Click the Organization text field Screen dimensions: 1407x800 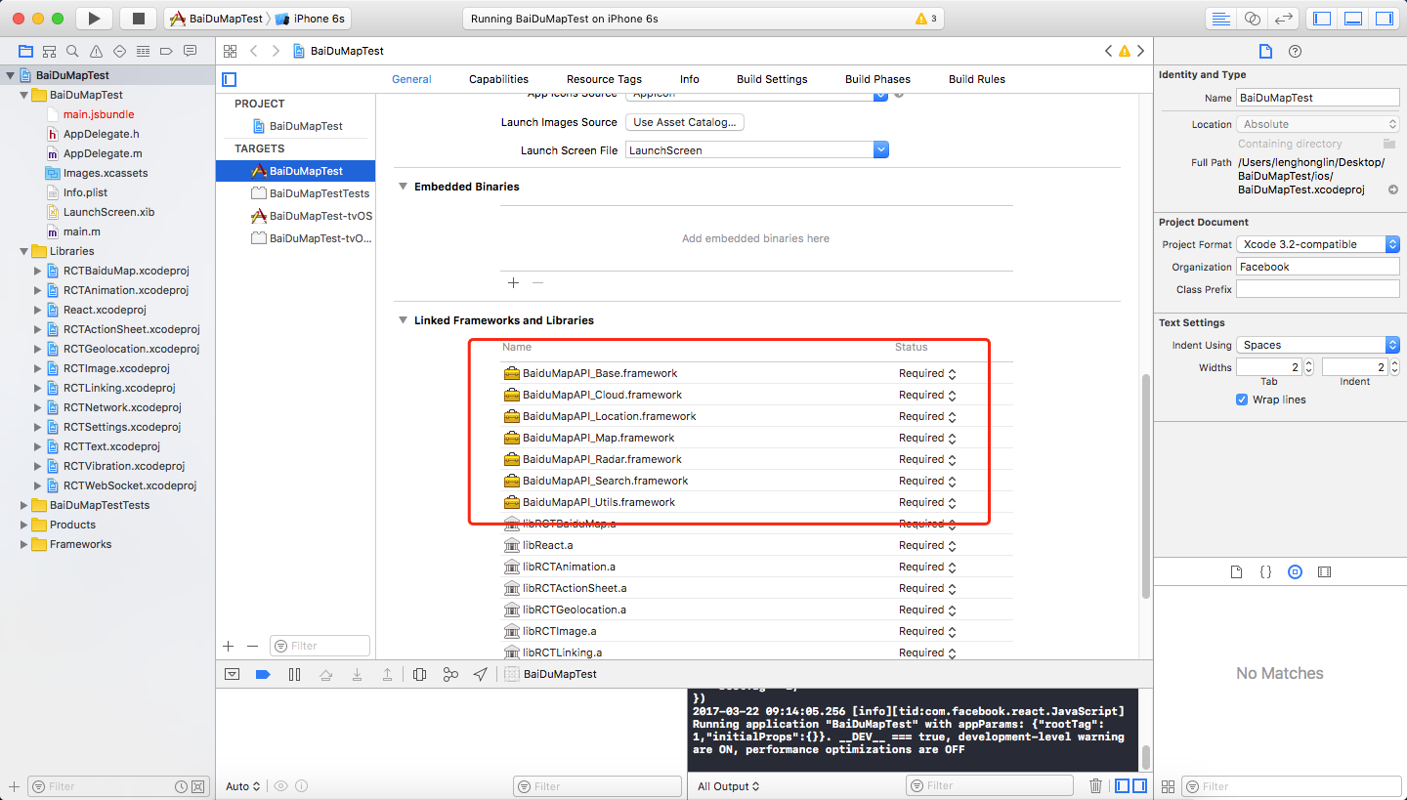[1317, 267]
